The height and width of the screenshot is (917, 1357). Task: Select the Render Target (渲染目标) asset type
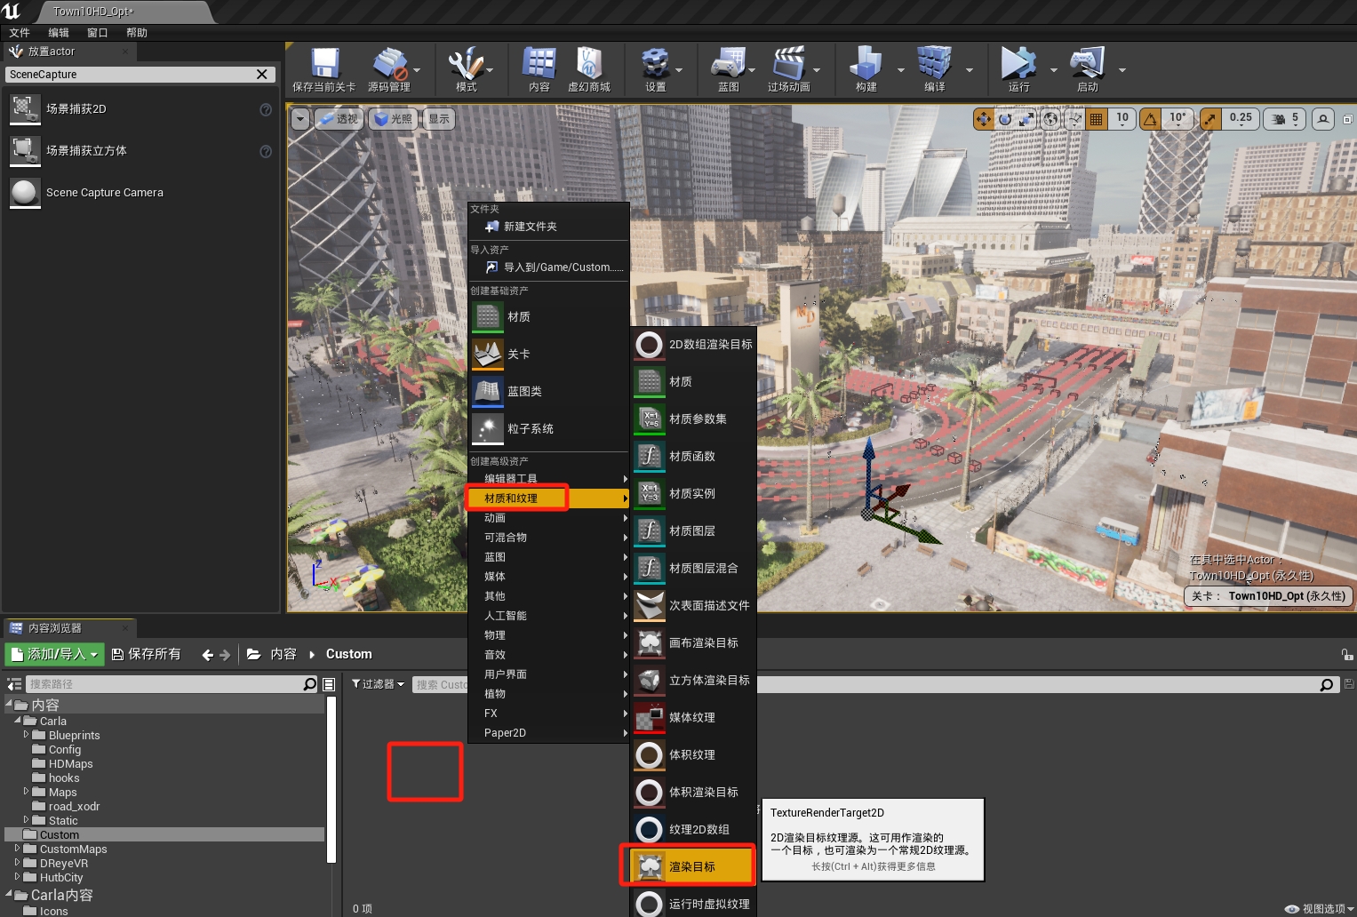690,866
